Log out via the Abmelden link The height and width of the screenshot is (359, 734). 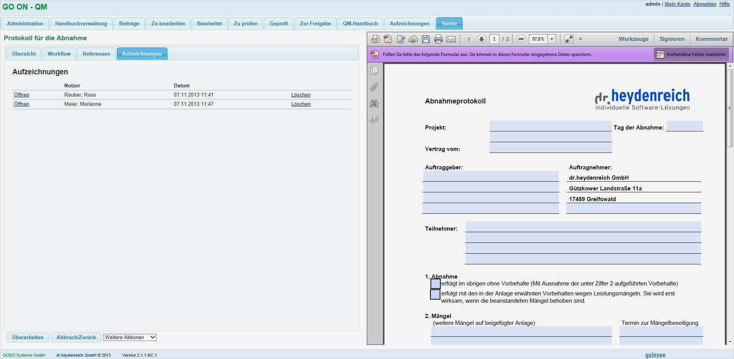pyautogui.click(x=705, y=4)
